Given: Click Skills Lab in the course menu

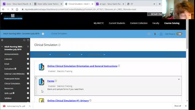Looking at the screenshot, I should 8,93.
